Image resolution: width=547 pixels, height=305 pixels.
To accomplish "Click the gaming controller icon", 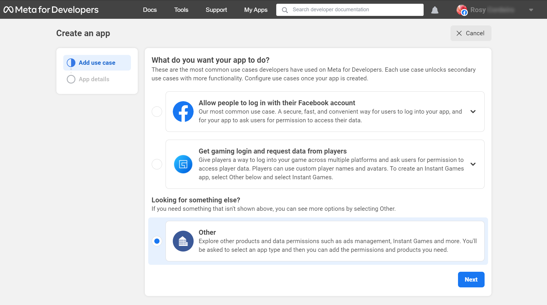I will click(183, 164).
